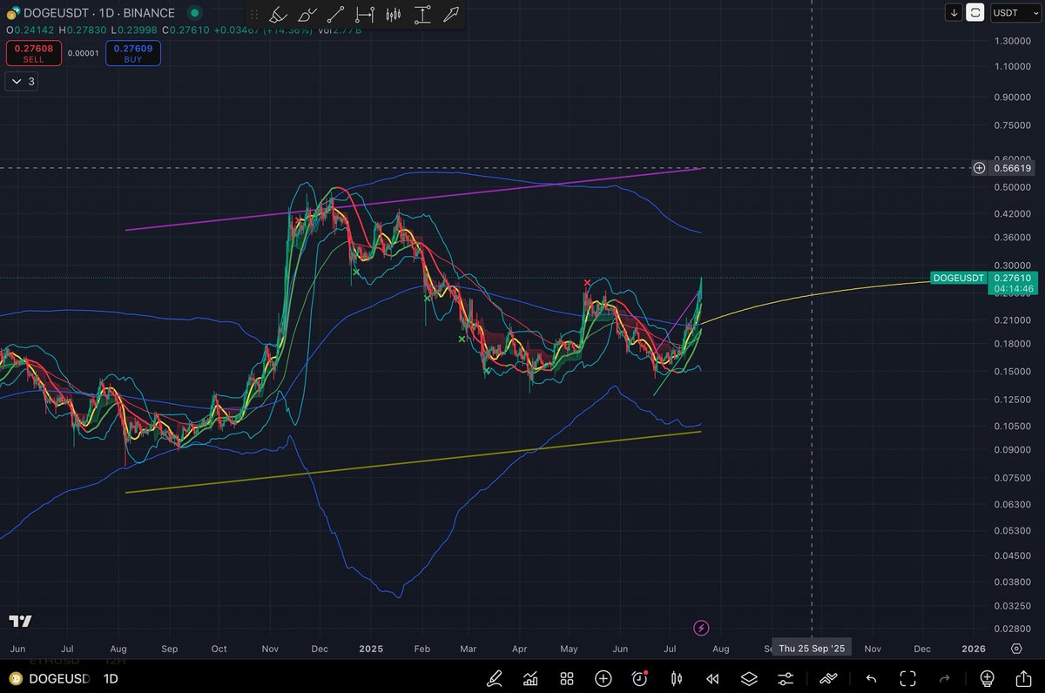Open the object tree layers icon
This screenshot has height=693, width=1045.
[749, 678]
